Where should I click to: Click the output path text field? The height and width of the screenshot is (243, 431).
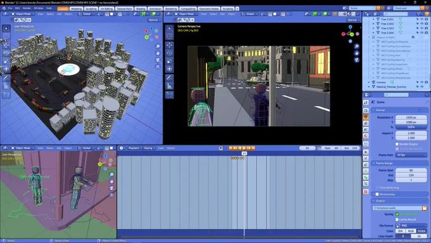click(397, 208)
